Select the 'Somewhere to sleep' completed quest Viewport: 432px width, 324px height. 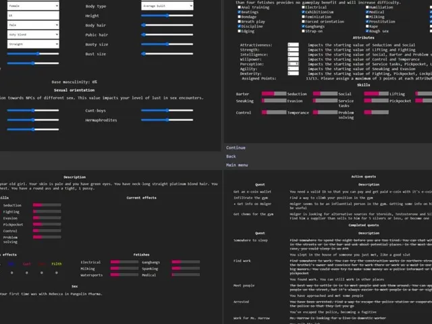[250, 240]
